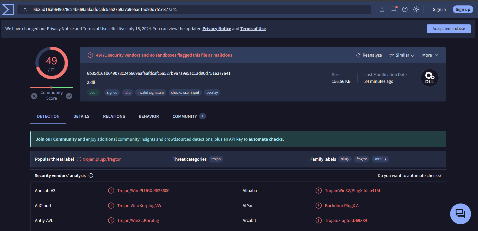Vote positive with community score check icon
This screenshot has width=478, height=231.
pos(69,96)
